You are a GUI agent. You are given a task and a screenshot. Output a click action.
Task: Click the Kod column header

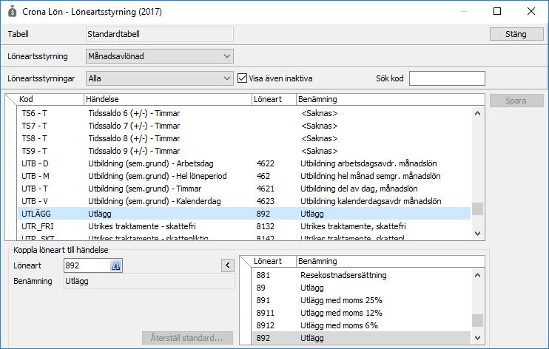click(x=51, y=99)
